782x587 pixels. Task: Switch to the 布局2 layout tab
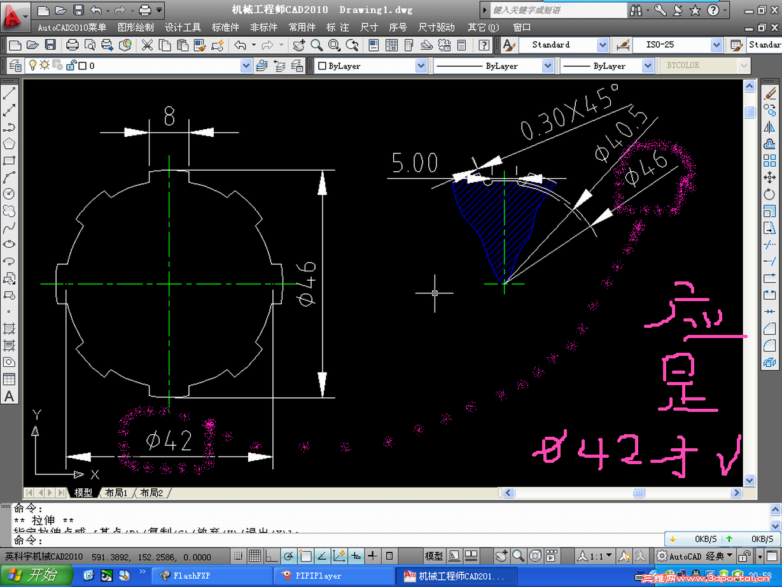(151, 493)
